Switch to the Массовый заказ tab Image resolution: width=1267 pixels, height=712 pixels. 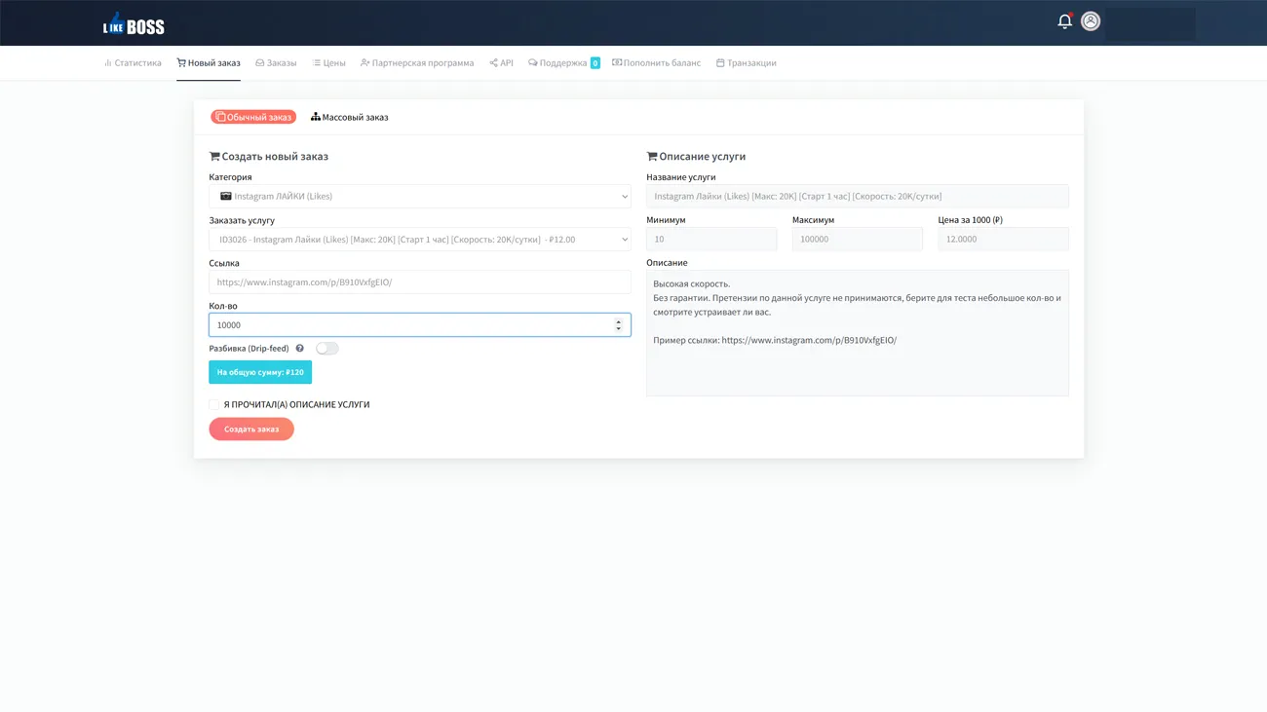click(x=350, y=117)
